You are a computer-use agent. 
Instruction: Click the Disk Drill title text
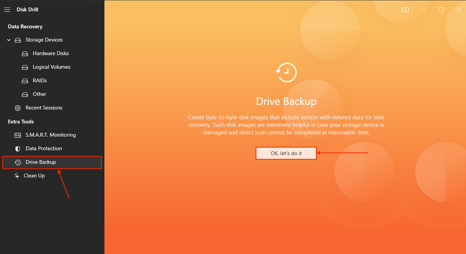pos(27,9)
